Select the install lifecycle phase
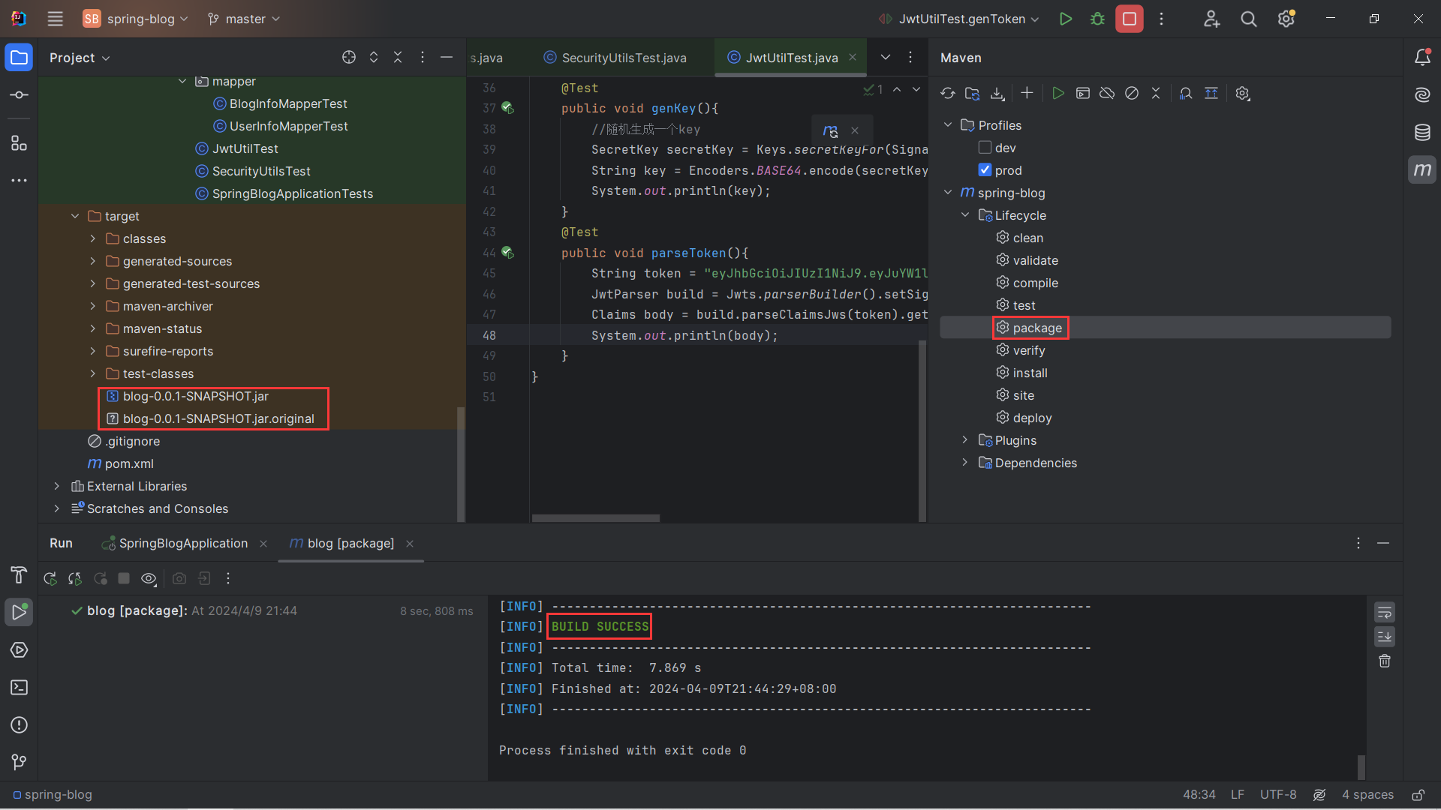1441x810 pixels. point(1030,373)
